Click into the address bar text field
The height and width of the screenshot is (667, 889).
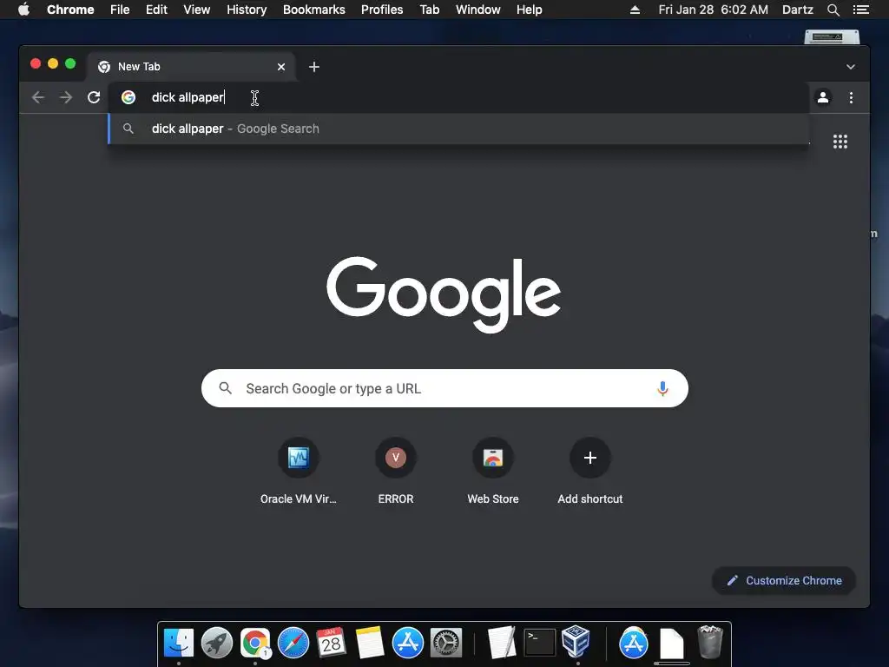(458, 97)
